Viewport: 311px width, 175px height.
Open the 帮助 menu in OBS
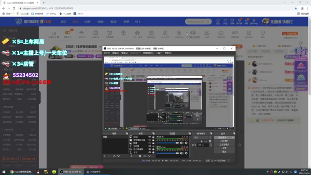[x=168, y=53]
